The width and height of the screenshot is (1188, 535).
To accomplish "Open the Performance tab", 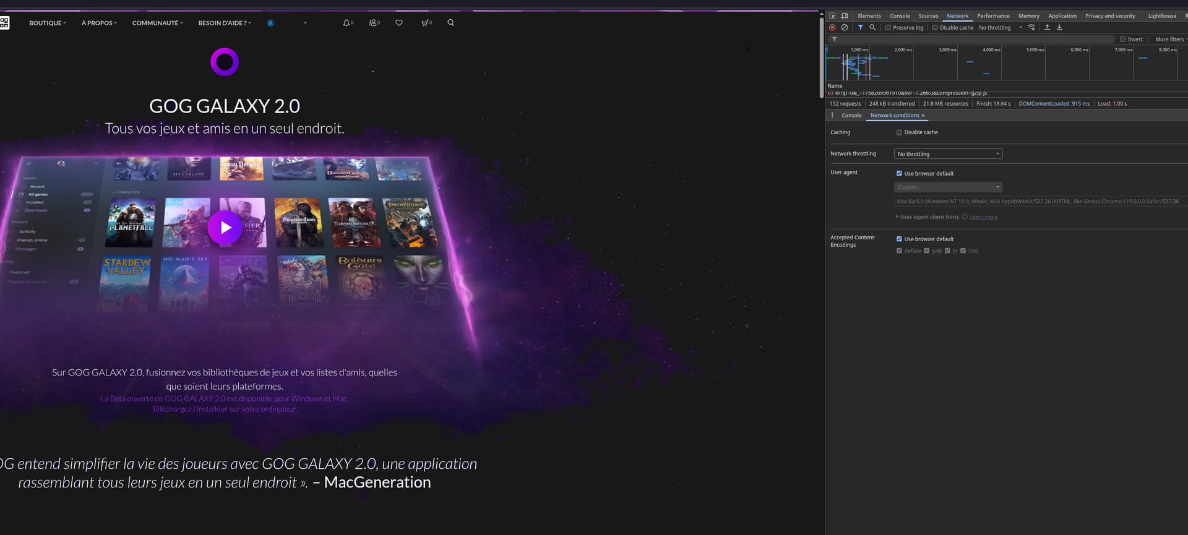I will pos(993,16).
